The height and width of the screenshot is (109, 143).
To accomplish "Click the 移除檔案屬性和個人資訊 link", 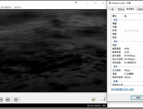I will click(122, 89).
